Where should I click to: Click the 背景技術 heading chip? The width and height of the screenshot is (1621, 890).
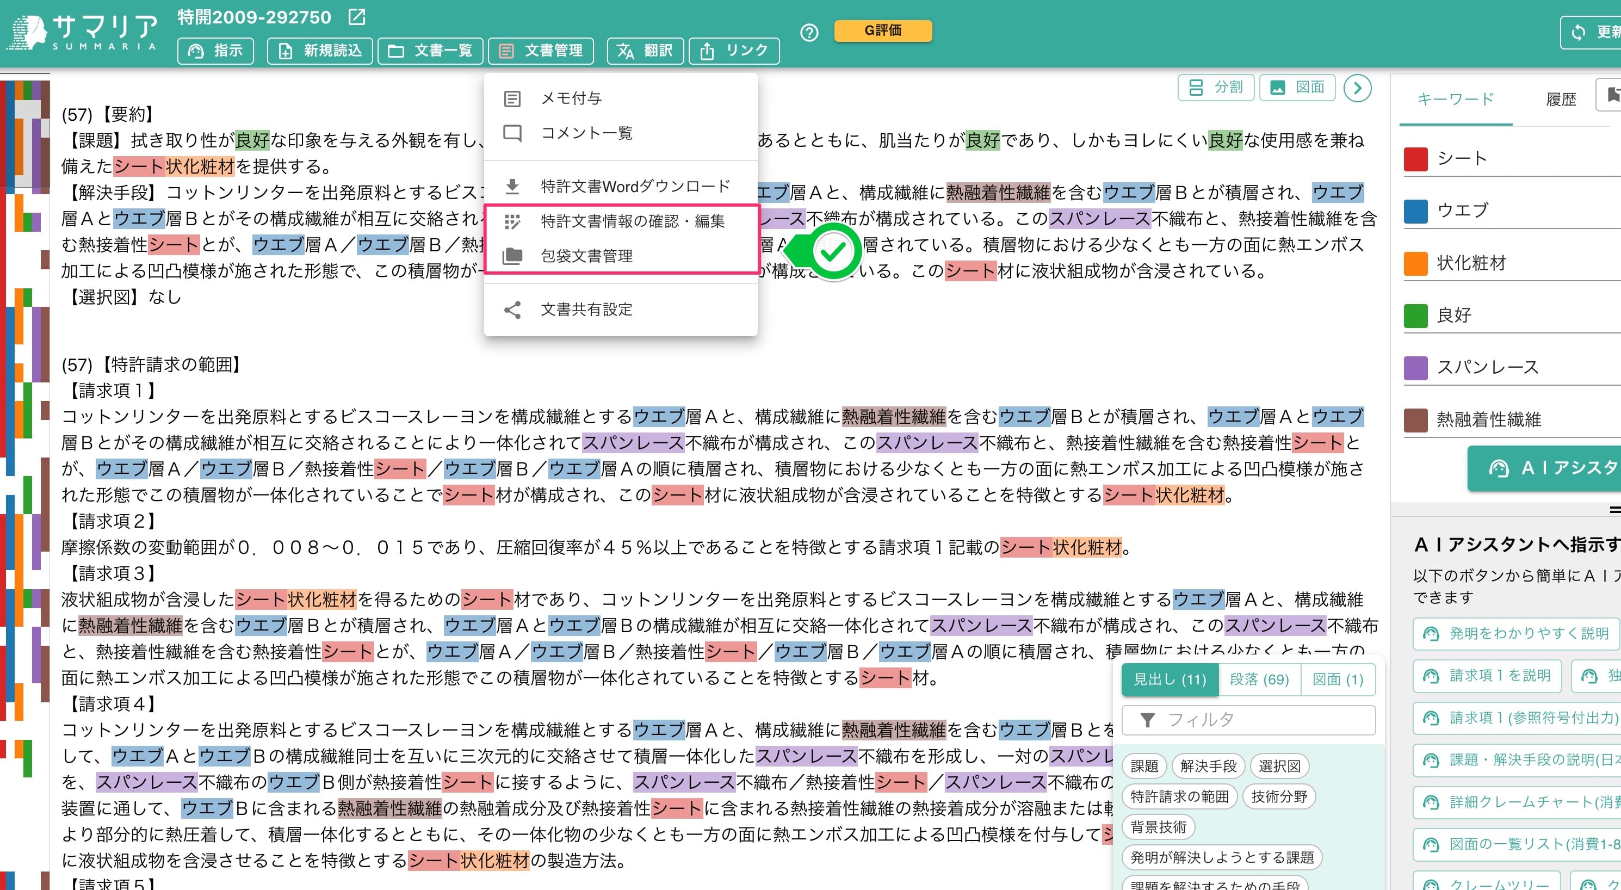point(1159,826)
